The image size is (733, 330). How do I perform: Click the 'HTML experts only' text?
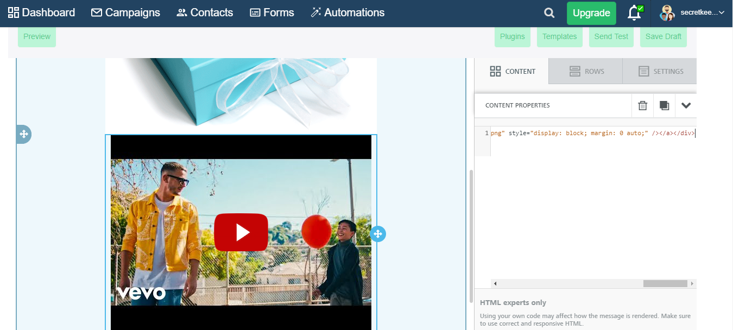(x=513, y=303)
